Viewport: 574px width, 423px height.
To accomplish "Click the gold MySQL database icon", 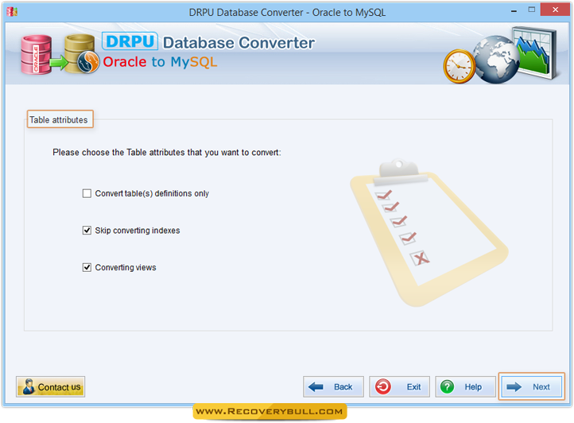I will (81, 54).
